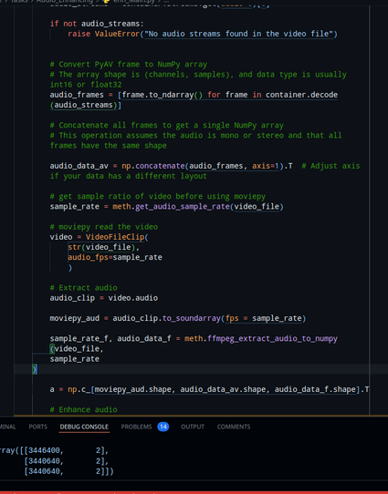This screenshot has width=388, height=494.
Task: Click np.c_ in the 'a =' line
Action: 79,389
